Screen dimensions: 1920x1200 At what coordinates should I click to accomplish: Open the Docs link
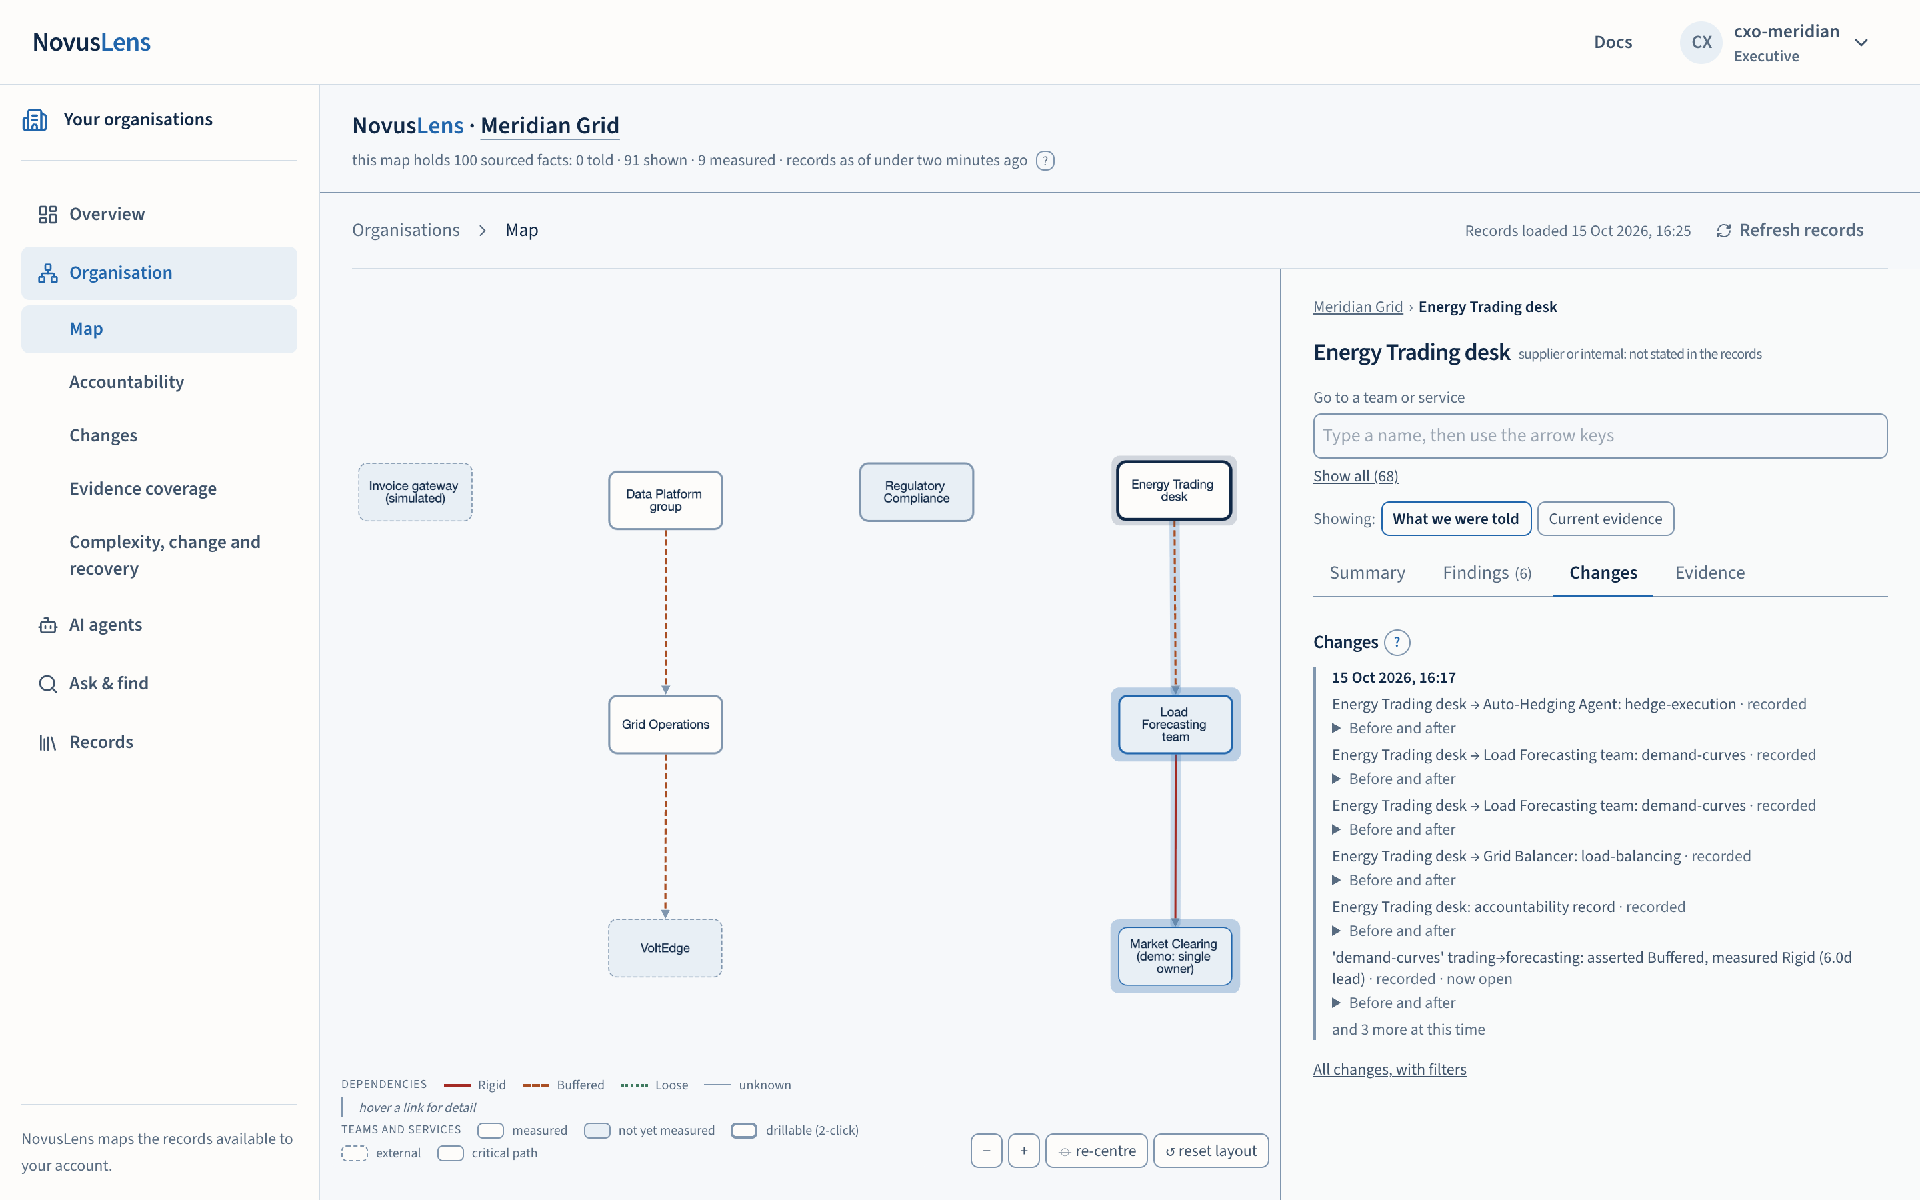point(1613,43)
